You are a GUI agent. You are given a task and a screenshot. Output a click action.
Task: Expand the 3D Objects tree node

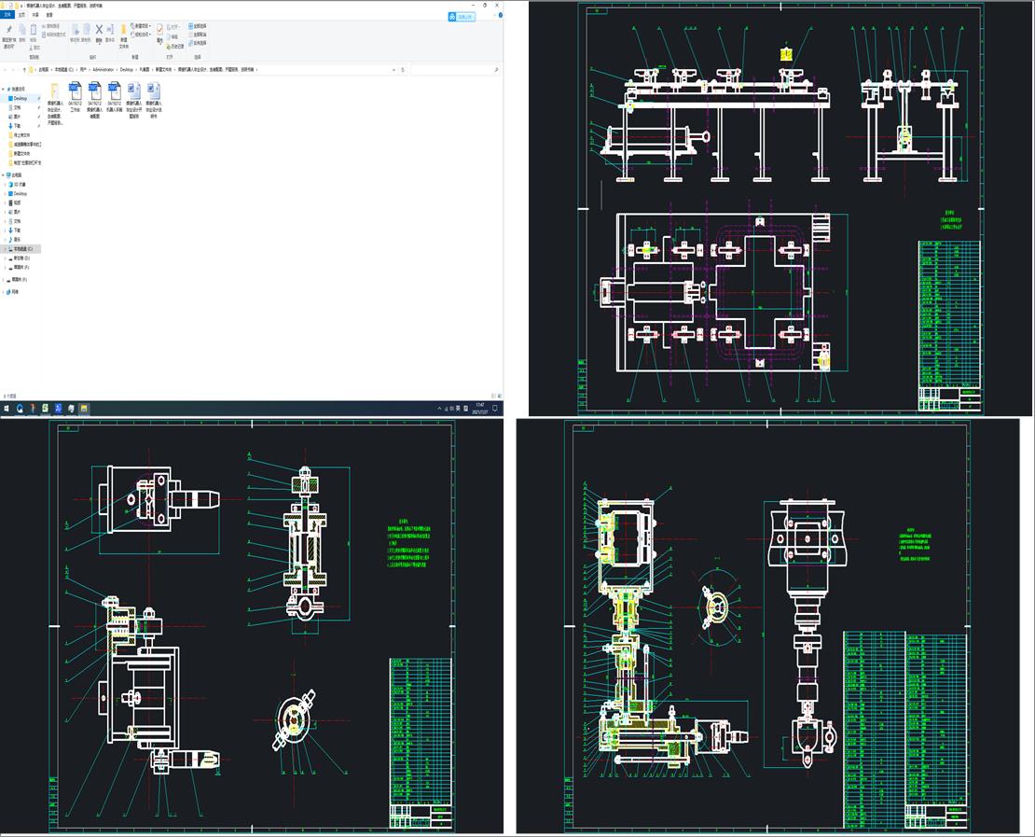pos(3,185)
